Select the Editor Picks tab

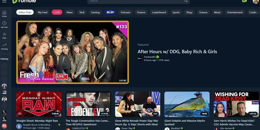(25, 12)
